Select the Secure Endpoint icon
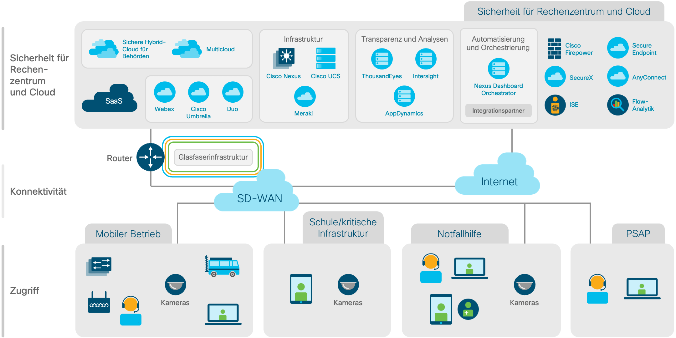This screenshot has height=338, width=676. (x=618, y=48)
